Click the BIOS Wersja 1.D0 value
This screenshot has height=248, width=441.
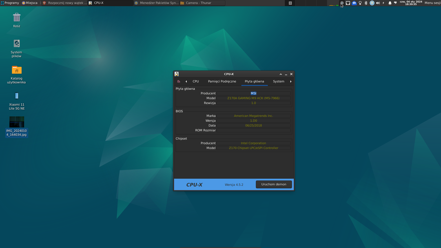coord(254,121)
